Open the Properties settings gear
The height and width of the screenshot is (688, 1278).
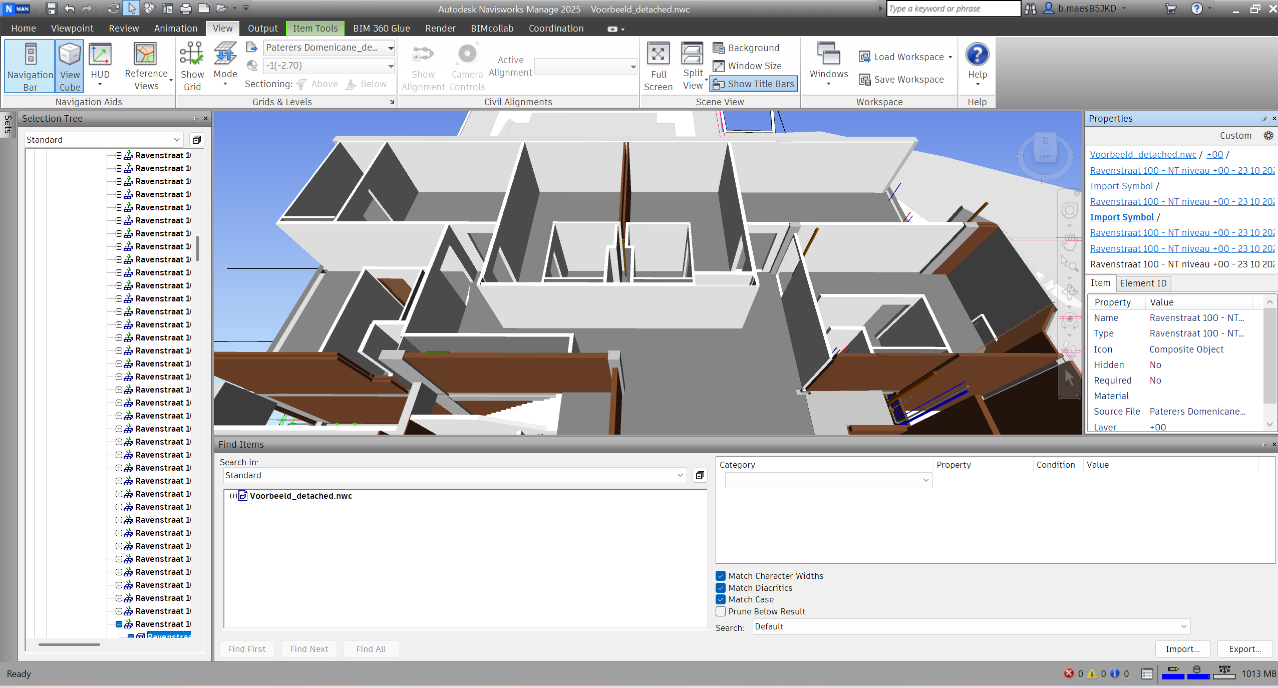(x=1268, y=136)
